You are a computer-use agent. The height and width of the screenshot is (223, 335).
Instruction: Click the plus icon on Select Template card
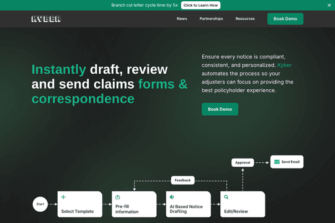coord(63,197)
